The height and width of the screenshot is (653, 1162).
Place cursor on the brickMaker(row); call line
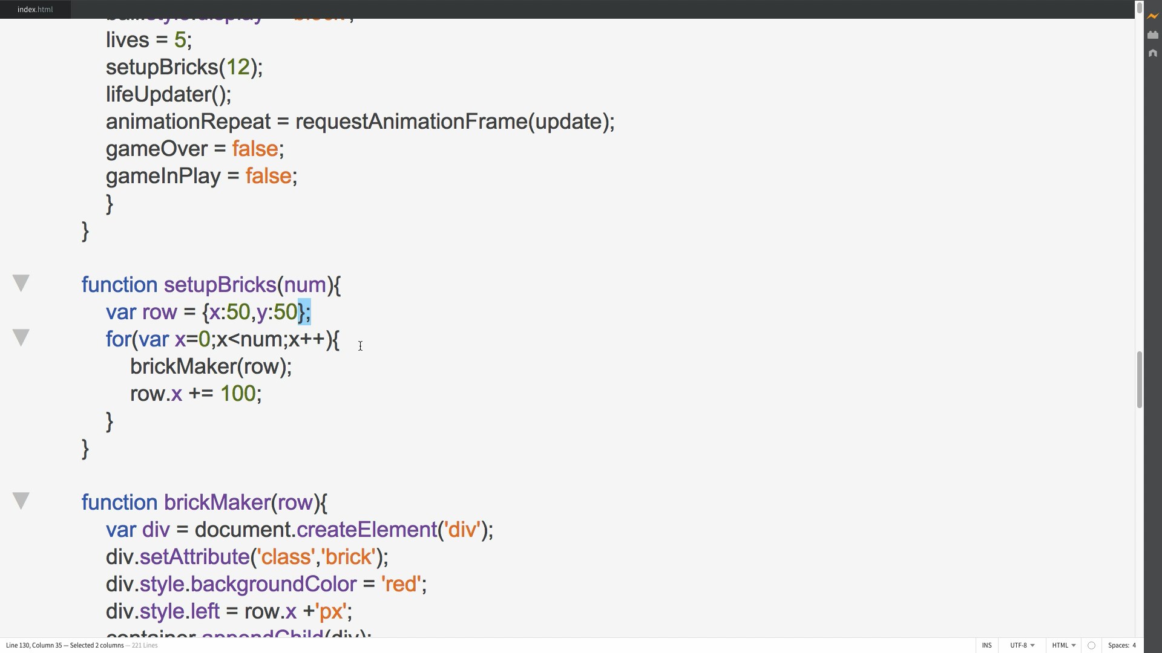[211, 366]
